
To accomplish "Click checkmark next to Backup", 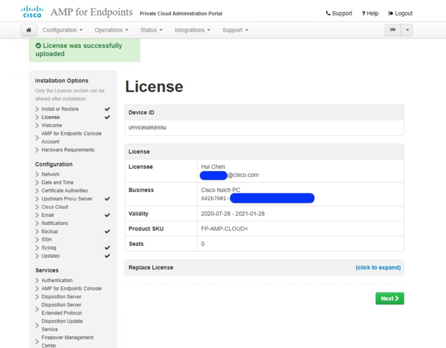I will coord(107,231).
